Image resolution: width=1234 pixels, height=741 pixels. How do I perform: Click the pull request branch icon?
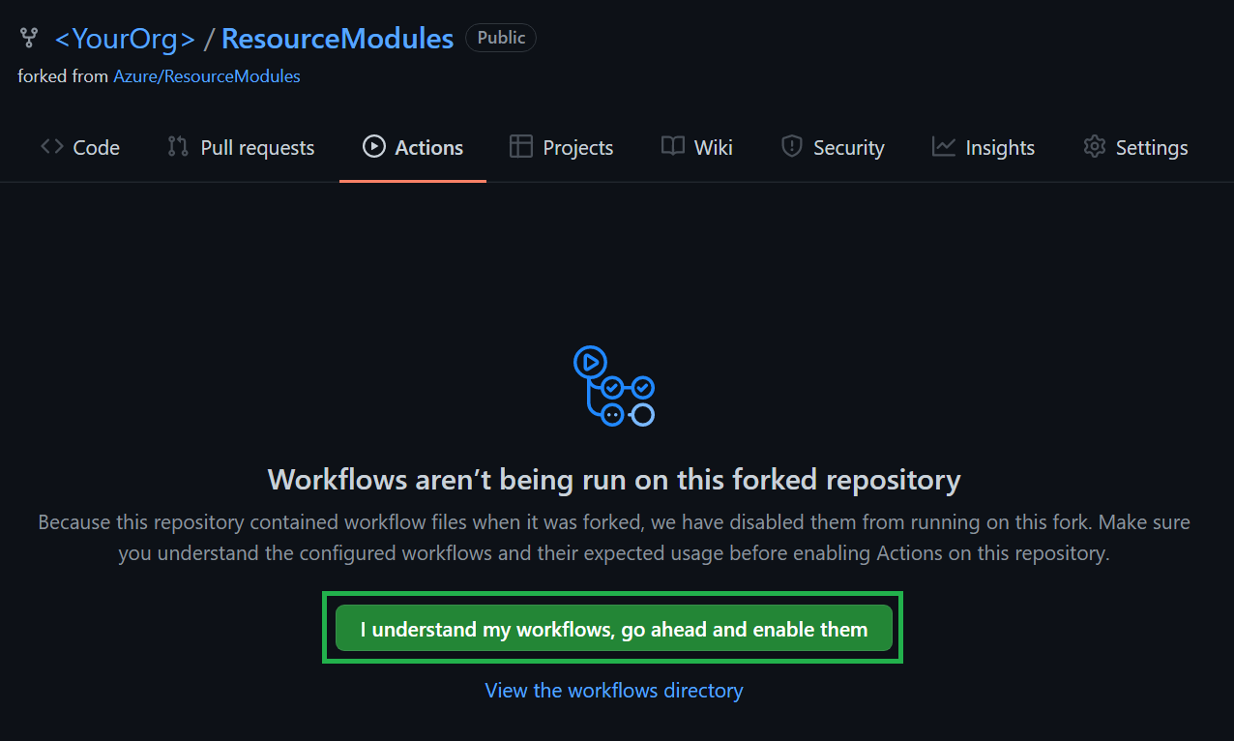click(178, 147)
